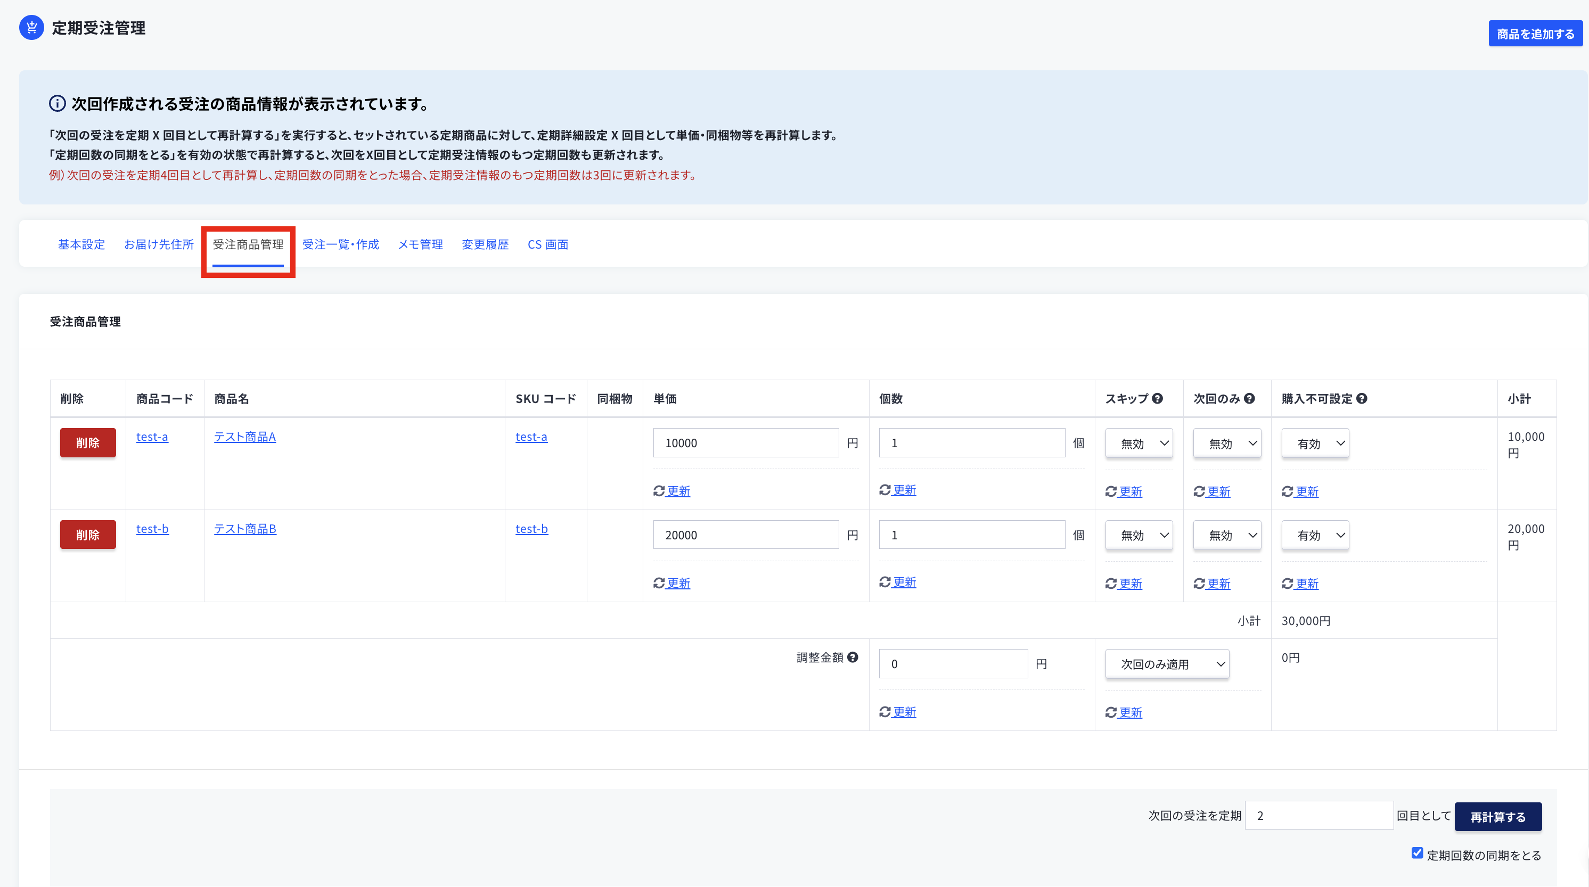Click 更新 under test-a 次回のみ dropdown
This screenshot has width=1589, height=887.
coord(1212,491)
